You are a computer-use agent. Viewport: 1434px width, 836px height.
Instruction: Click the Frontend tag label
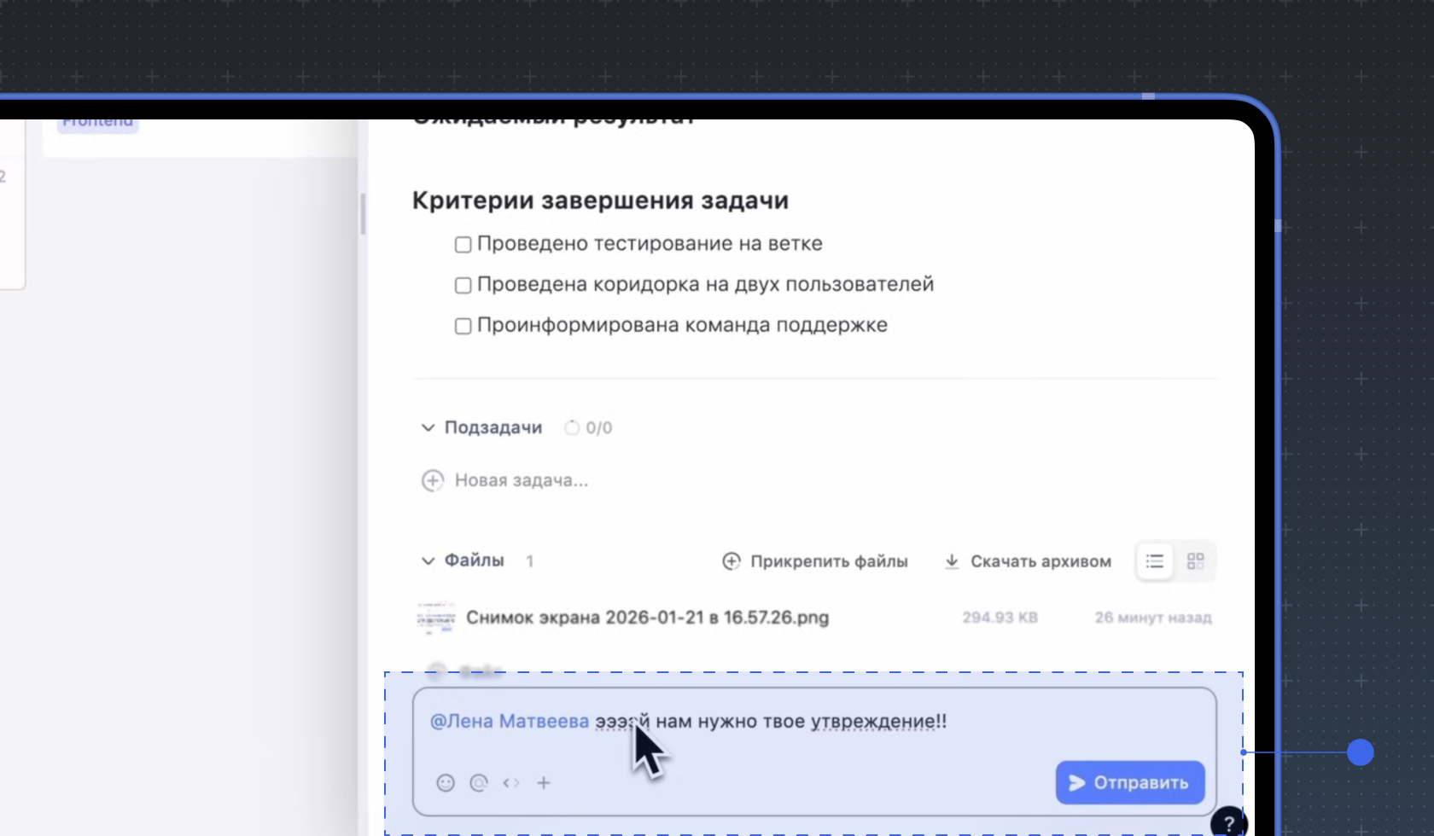pos(97,124)
